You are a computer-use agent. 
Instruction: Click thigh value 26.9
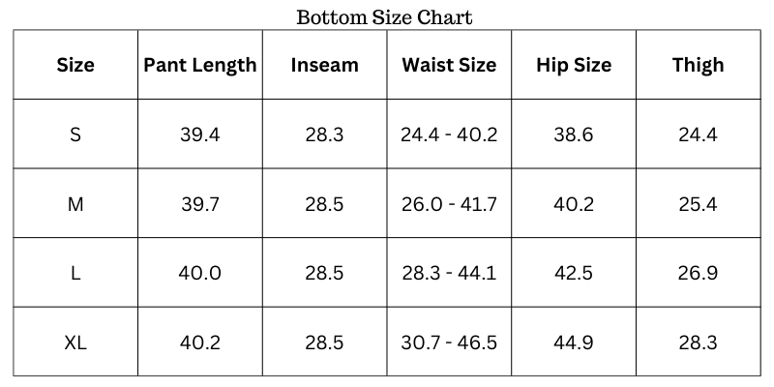[698, 273]
